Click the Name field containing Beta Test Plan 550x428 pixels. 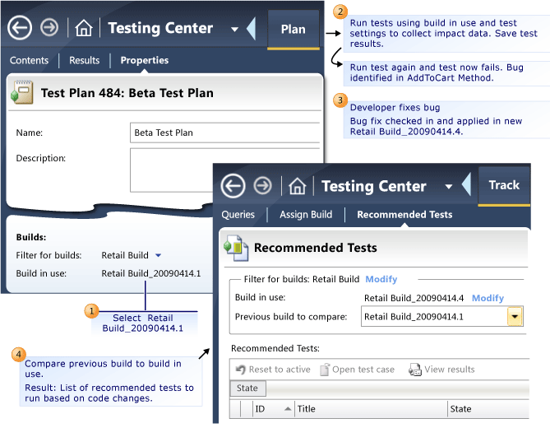click(x=224, y=133)
